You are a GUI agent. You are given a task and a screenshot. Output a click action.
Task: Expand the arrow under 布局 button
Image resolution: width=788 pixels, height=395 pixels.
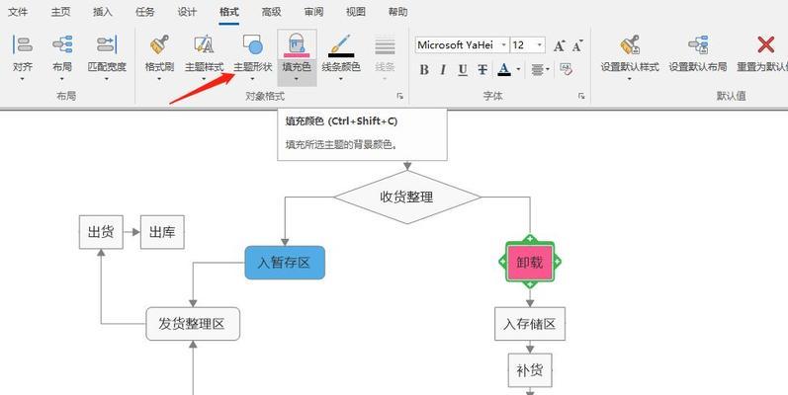62,79
